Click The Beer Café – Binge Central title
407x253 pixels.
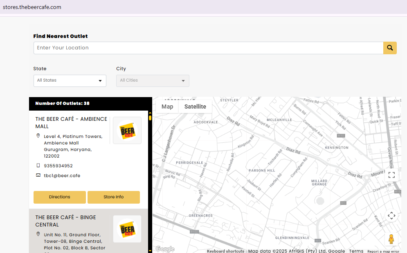coord(66,221)
